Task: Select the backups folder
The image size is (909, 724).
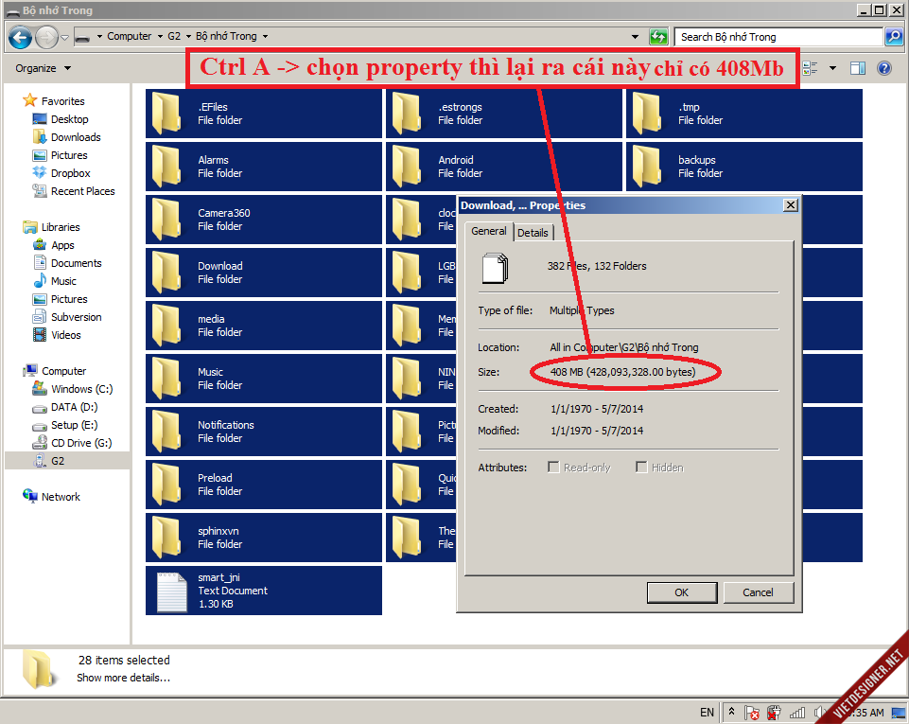Action: (x=743, y=167)
